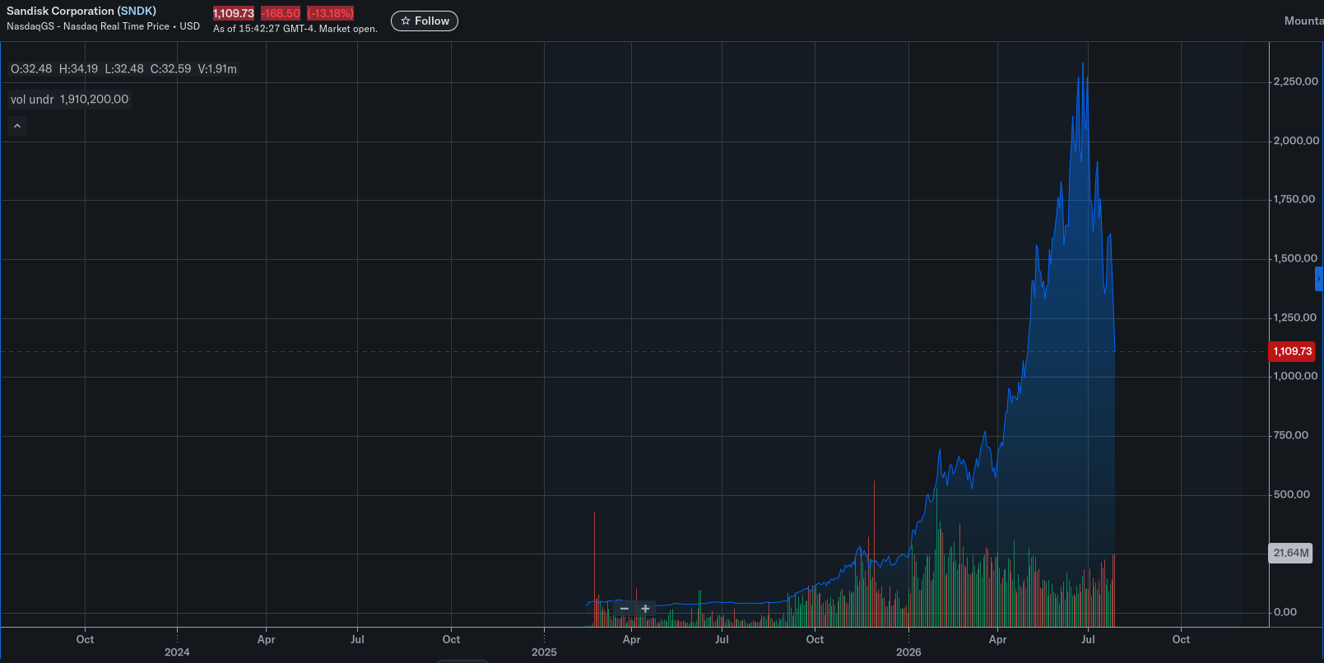The image size is (1324, 663).
Task: Click the zoom in plus icon
Action: [x=646, y=609]
